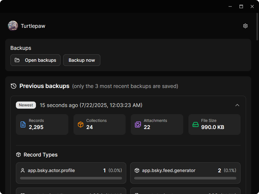Click the app.bsky.actor.profile progress bar
Viewport: 259px width, 194px height.
point(71,178)
